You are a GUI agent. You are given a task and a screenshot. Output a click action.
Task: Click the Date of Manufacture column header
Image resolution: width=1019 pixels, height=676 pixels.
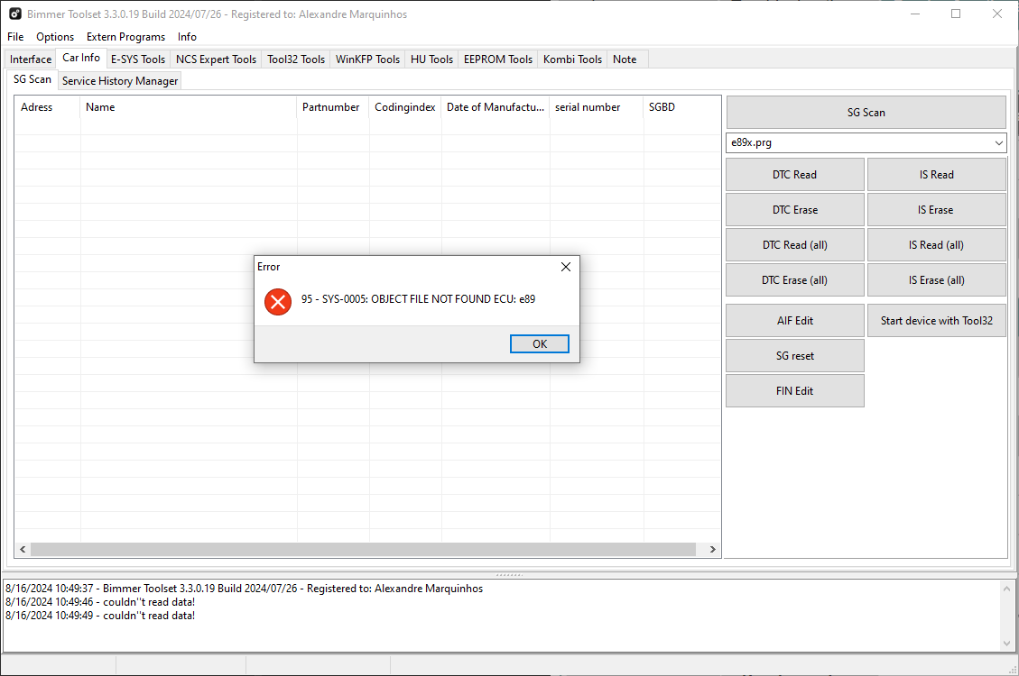496,107
